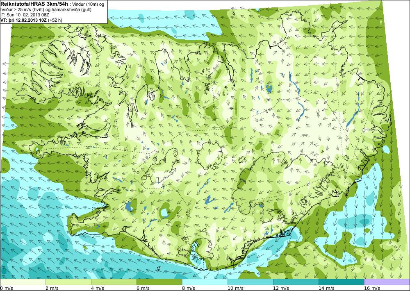
Task: Click the "6 m/s" legend label
Action: tap(143, 288)
